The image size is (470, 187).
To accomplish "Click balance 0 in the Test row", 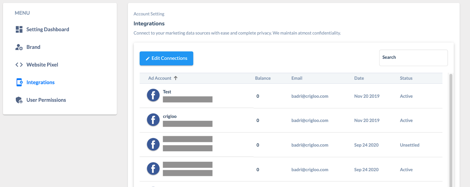I will pyautogui.click(x=258, y=96).
